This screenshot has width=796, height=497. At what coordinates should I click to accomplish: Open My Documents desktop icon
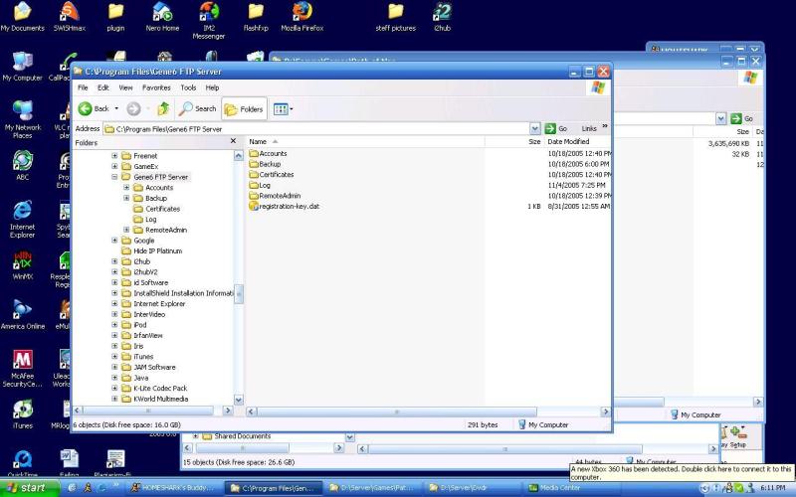[x=22, y=16]
